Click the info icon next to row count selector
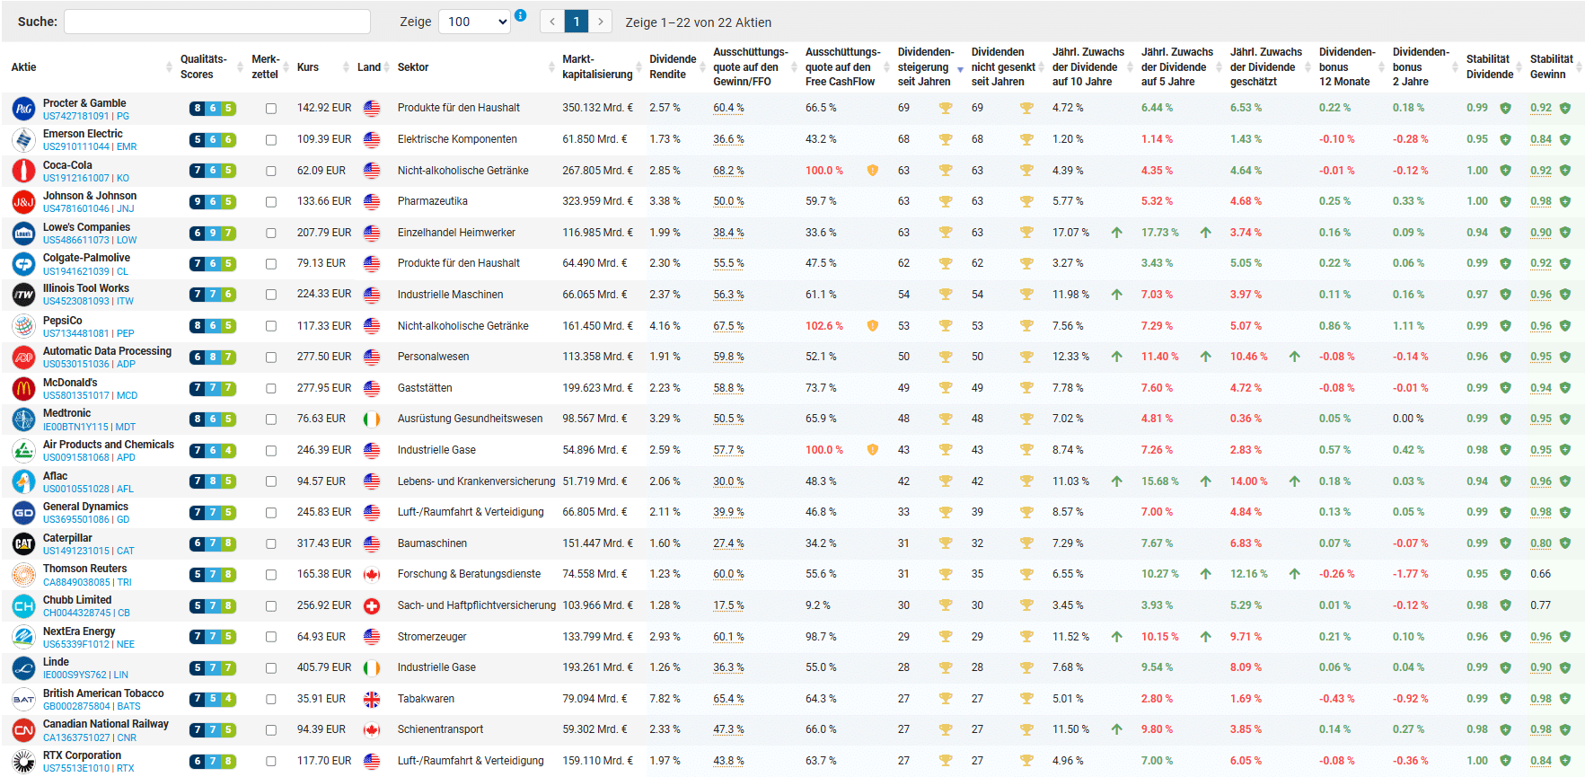The height and width of the screenshot is (777, 1585). 520,15
